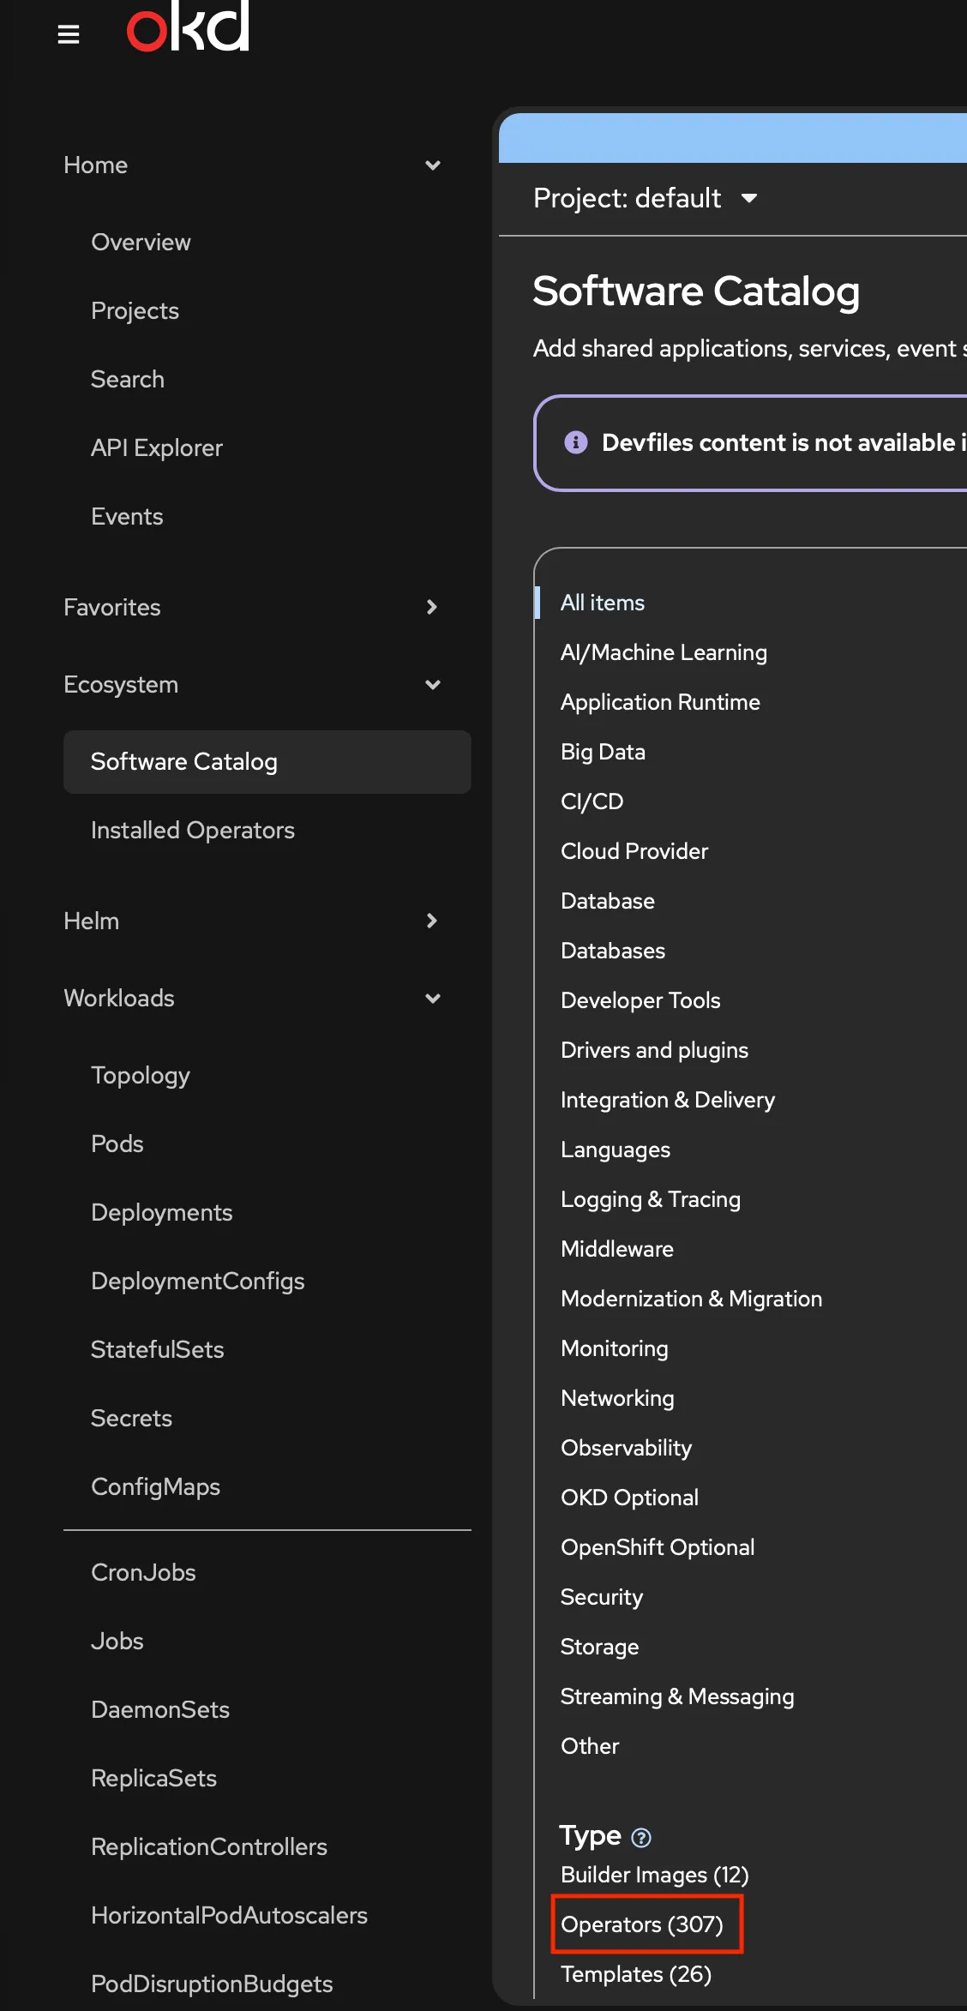Open Overview in the Home menu

coord(141,242)
